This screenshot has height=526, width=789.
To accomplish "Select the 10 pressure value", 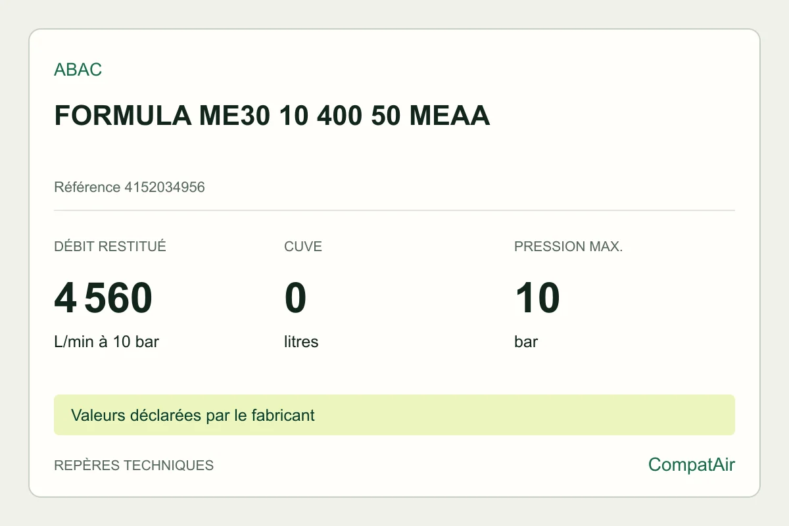I will coord(537,298).
